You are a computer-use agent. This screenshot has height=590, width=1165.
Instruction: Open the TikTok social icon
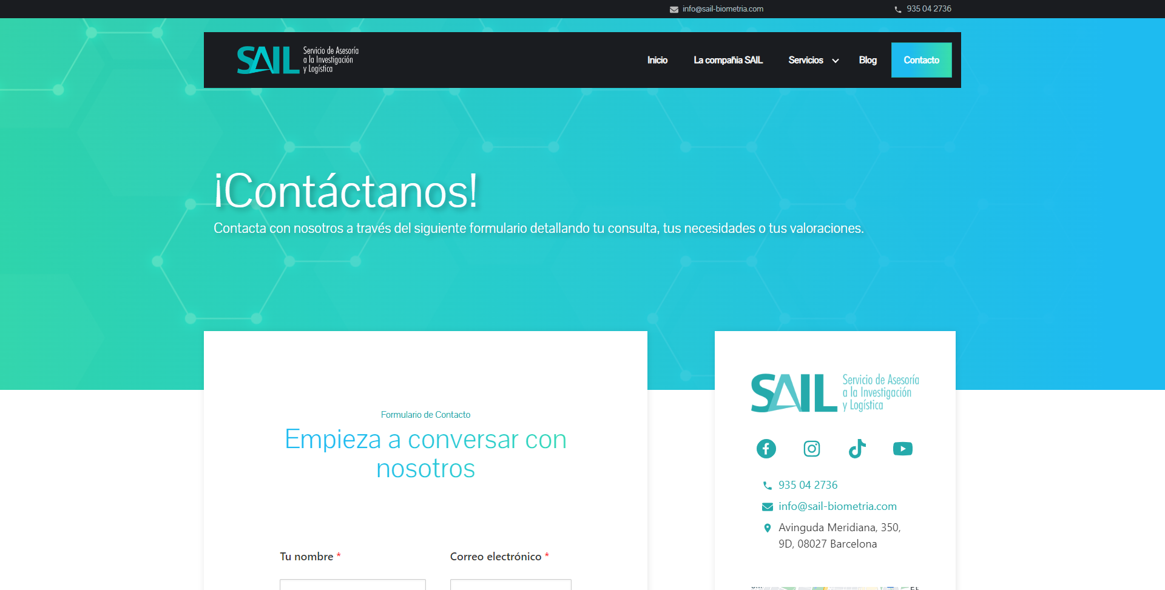[x=857, y=449]
